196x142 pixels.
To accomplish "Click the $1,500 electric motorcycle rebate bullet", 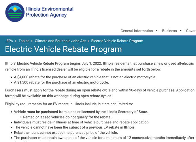I will (x=61, y=82).
